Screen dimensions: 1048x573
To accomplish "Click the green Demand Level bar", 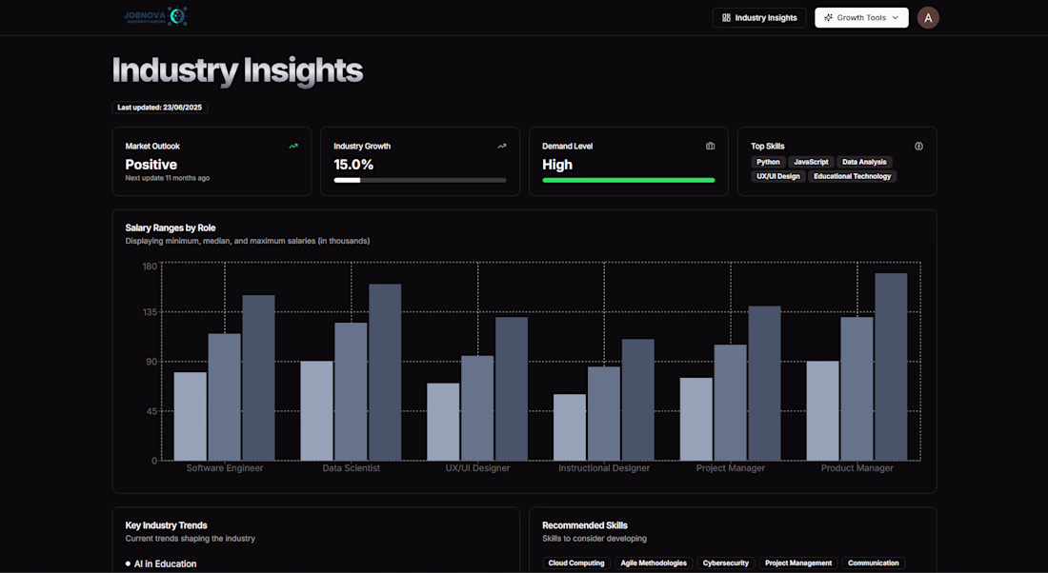I will click(629, 180).
